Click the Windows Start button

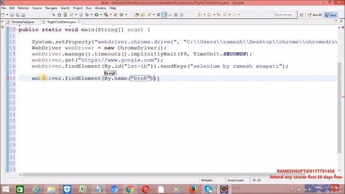tap(6, 189)
